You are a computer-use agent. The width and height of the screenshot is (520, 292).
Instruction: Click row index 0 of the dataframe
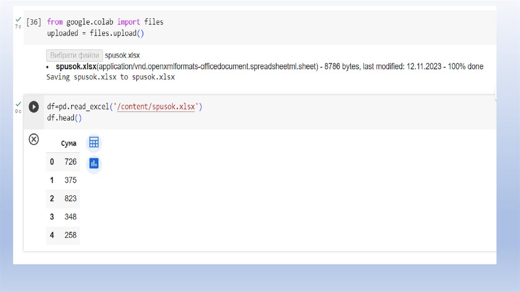(52, 162)
